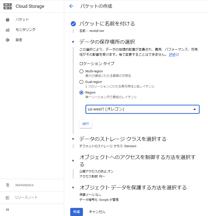Viewport: 208px width, 216px height.
Task: Click 保護ツール:なし text
Action: 90,195
